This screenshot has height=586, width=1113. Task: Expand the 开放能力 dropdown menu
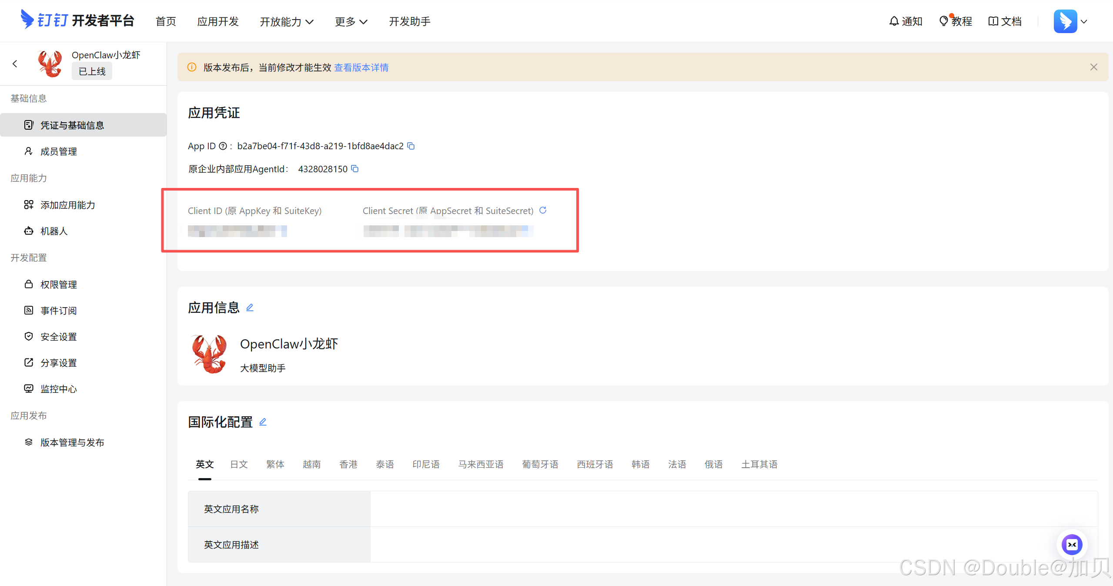coord(287,21)
